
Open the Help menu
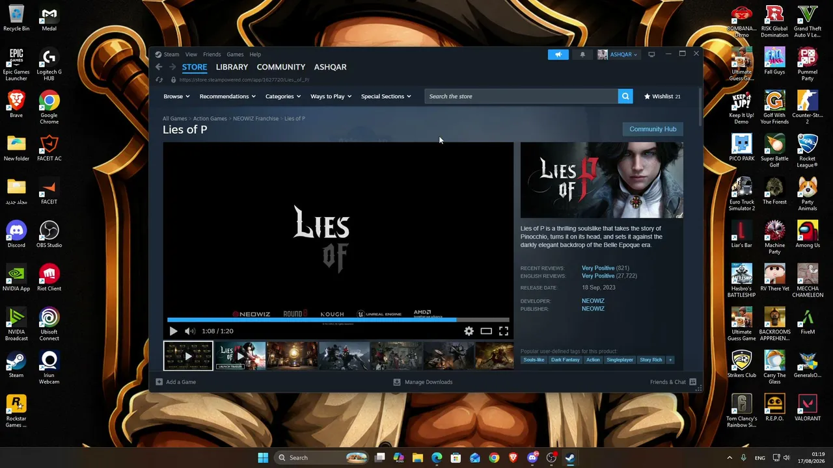click(255, 55)
